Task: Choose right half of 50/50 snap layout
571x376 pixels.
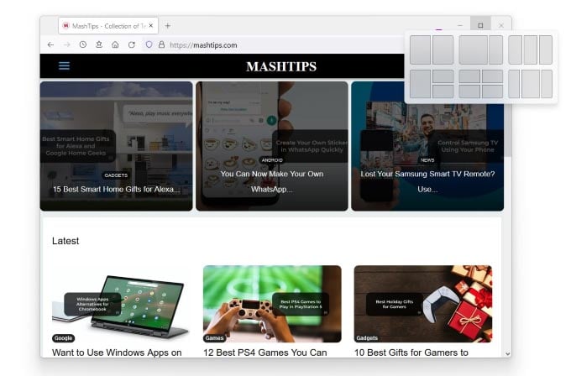Action: coord(443,50)
